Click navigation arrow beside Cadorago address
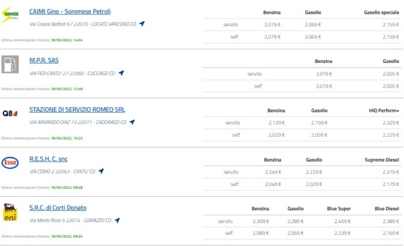 [x=132, y=122]
